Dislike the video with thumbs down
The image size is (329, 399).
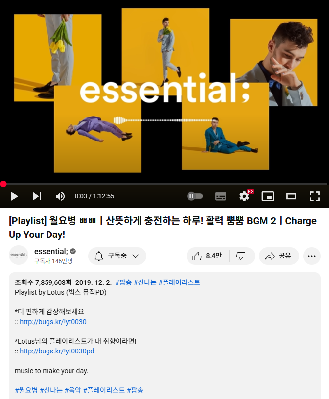tap(241, 256)
